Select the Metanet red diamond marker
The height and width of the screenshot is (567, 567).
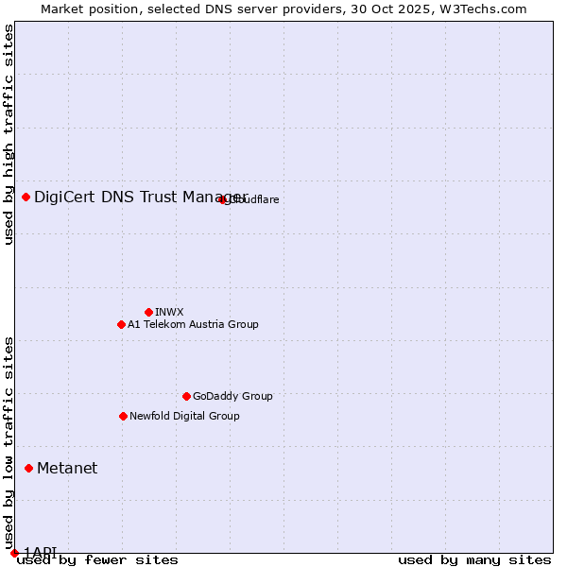pyautogui.click(x=28, y=468)
